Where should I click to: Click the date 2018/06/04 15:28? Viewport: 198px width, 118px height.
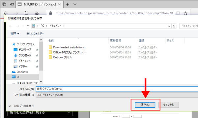point(120,47)
